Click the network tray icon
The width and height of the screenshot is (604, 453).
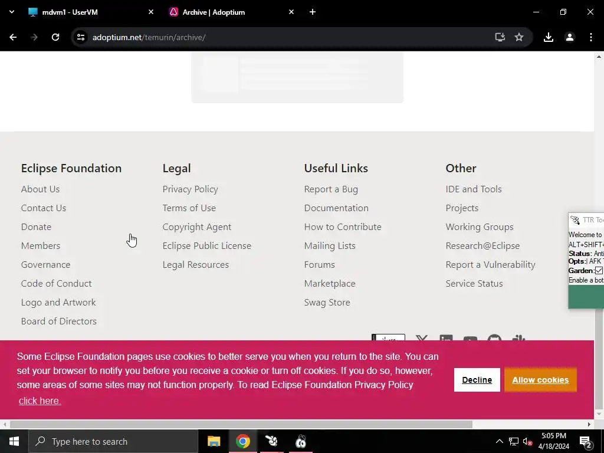[514, 441]
